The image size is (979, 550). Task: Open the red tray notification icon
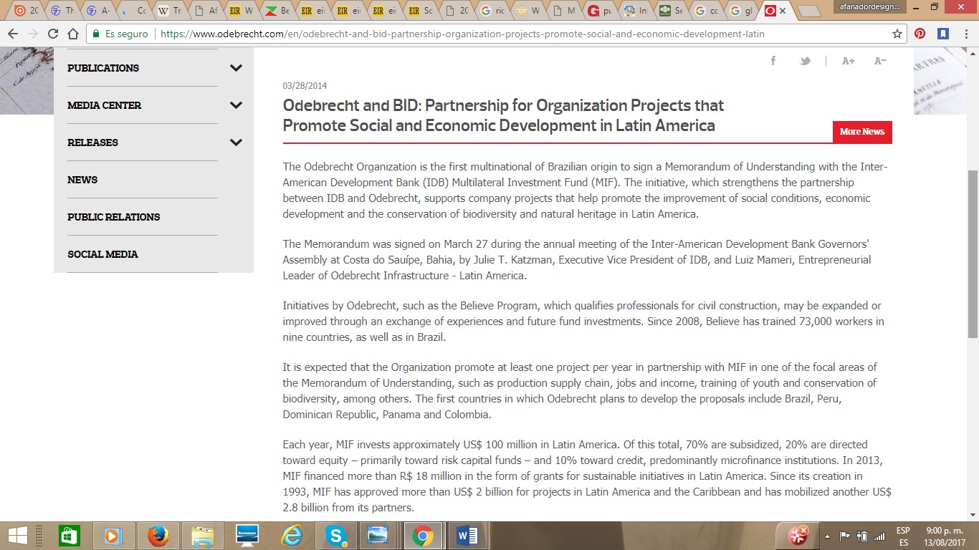(x=798, y=536)
